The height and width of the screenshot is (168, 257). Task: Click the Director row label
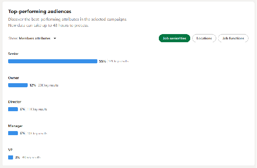[15, 101]
